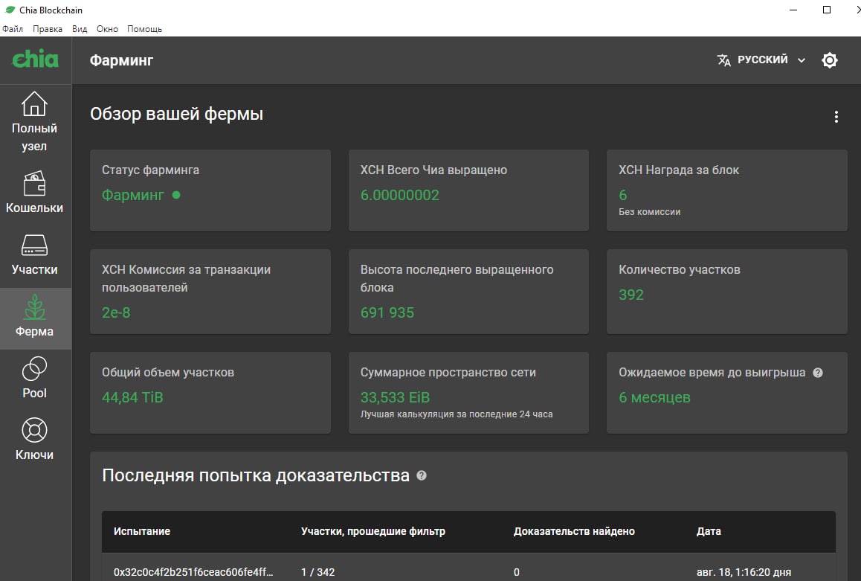
Task: Open the Pool section in sidebar
Action: click(35, 378)
